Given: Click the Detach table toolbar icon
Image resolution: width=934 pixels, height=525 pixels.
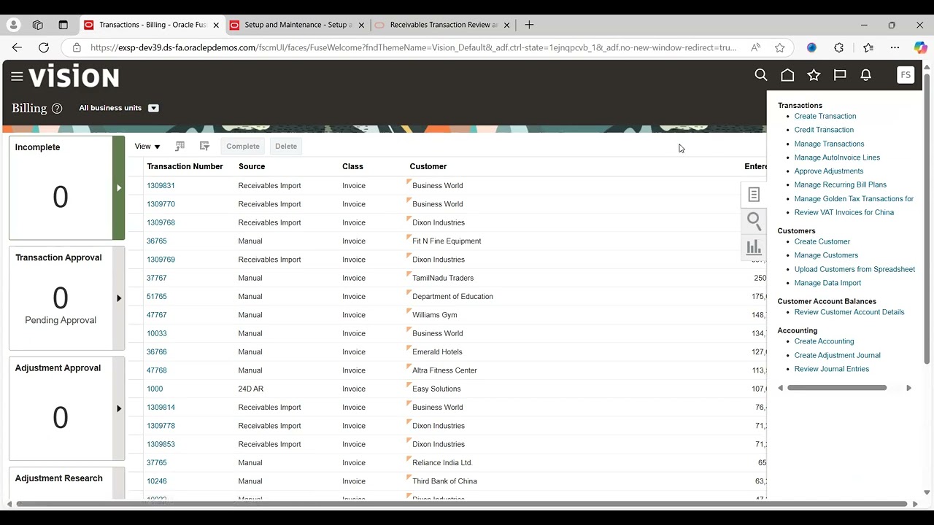Looking at the screenshot, I should tap(204, 146).
